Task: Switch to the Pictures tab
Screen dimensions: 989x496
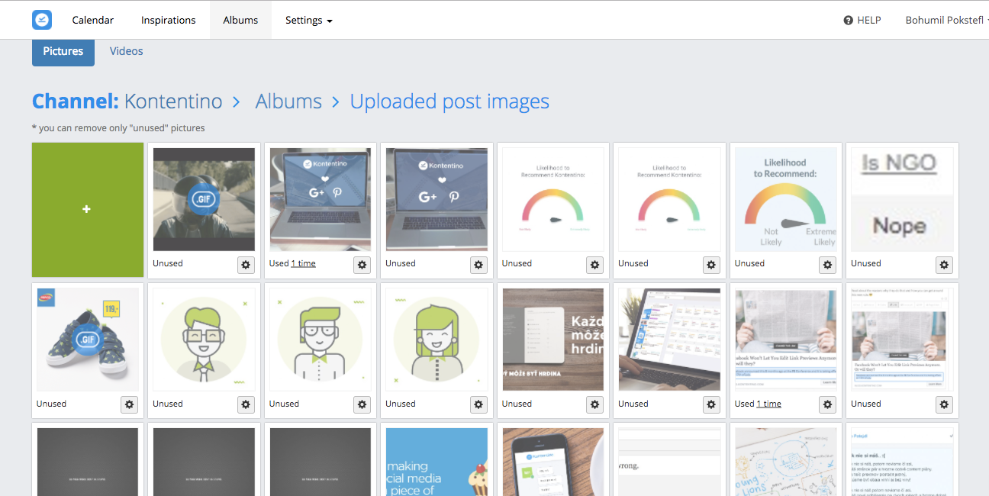Action: pos(63,51)
